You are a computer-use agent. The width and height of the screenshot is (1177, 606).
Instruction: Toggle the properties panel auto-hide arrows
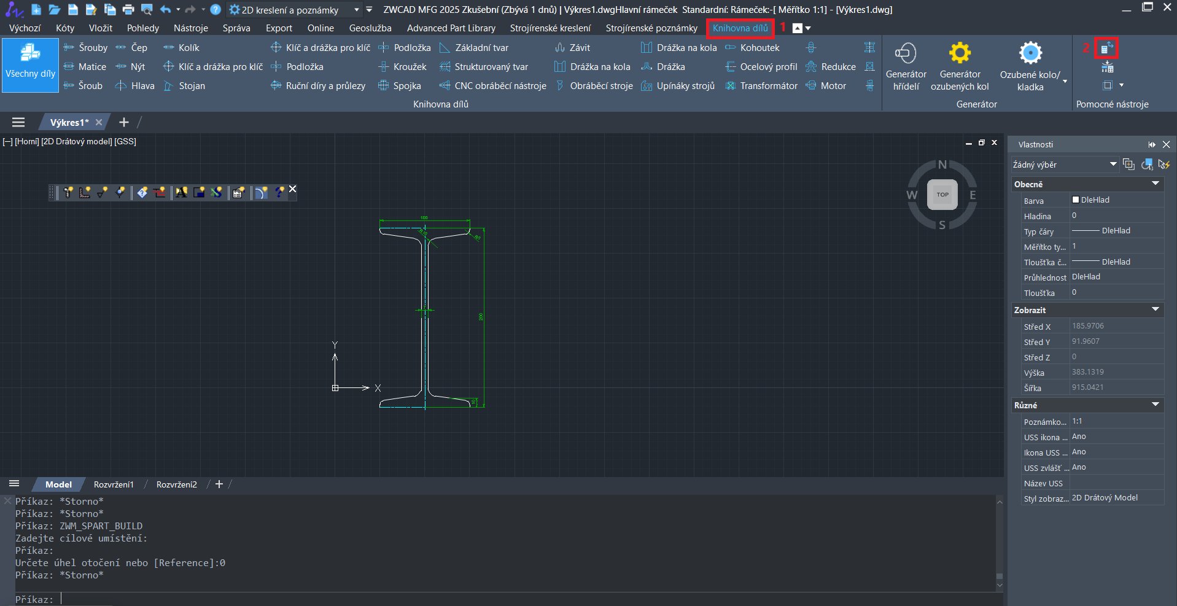click(x=1151, y=144)
